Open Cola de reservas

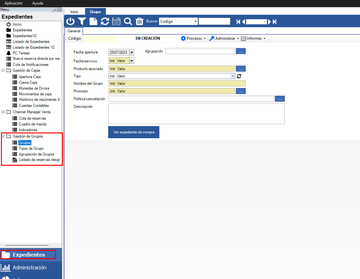(x=32, y=118)
